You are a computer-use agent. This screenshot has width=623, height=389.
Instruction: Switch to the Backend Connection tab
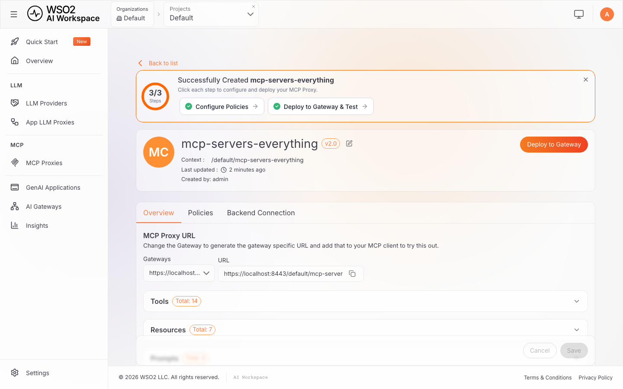(x=261, y=213)
